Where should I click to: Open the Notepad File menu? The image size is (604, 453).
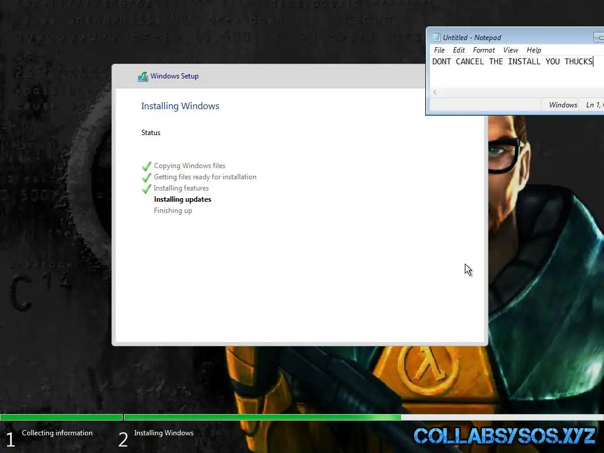439,50
